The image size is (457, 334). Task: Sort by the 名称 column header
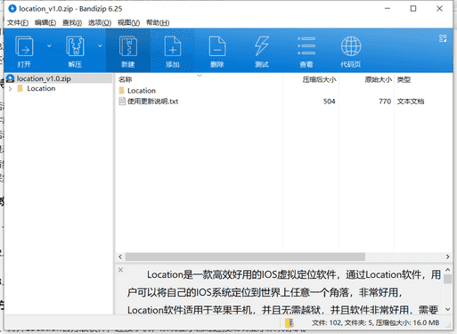tap(125, 79)
